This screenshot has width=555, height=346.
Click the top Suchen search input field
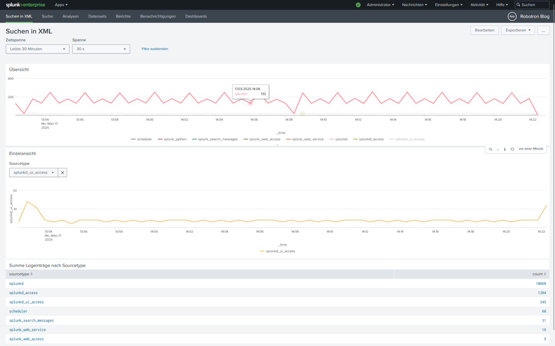tap(532, 5)
